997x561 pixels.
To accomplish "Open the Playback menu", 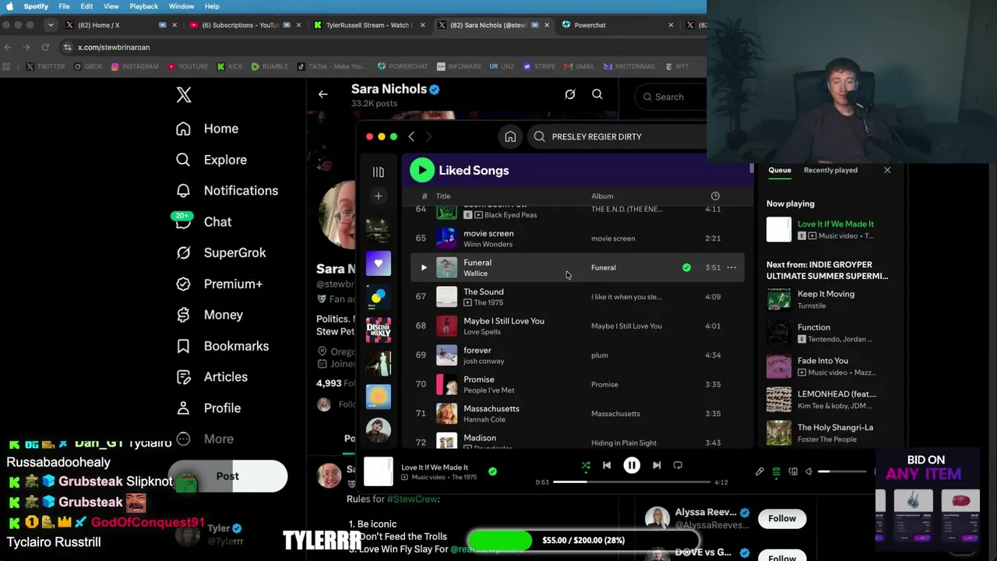I will pos(143,6).
